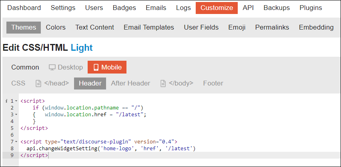Image resolution: width=341 pixels, height=167 pixels.
Task: Open the Badges admin tab
Action: pyautogui.click(x=124, y=8)
